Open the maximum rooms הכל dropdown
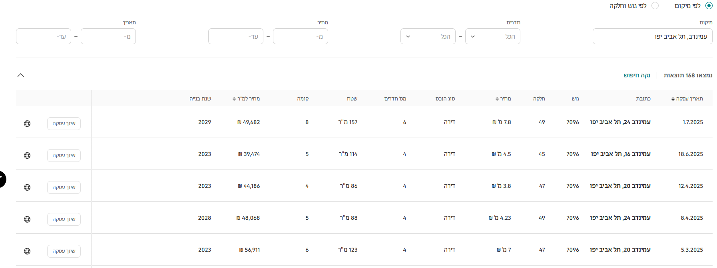Image resolution: width=717 pixels, height=268 pixels. point(428,36)
